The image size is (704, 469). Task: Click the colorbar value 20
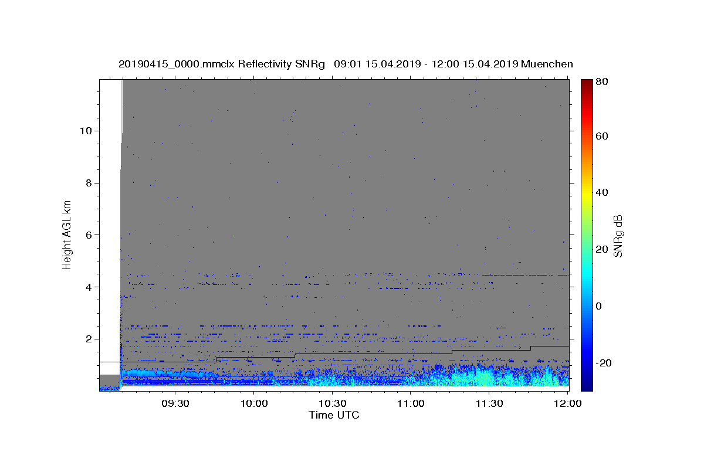click(601, 249)
